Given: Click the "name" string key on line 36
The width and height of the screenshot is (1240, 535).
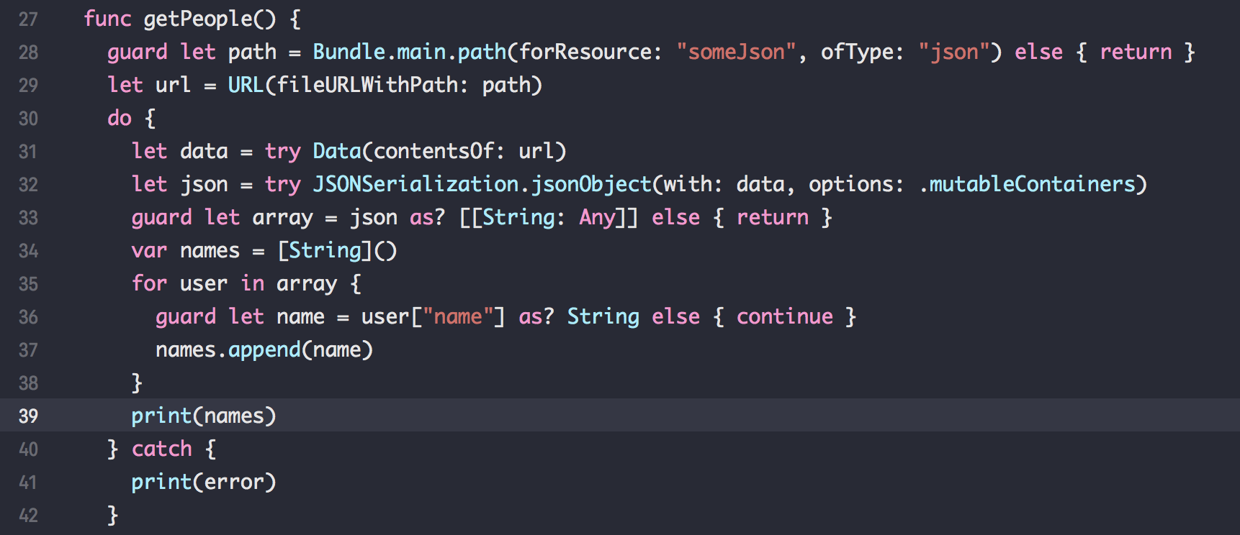Looking at the screenshot, I should point(458,317).
